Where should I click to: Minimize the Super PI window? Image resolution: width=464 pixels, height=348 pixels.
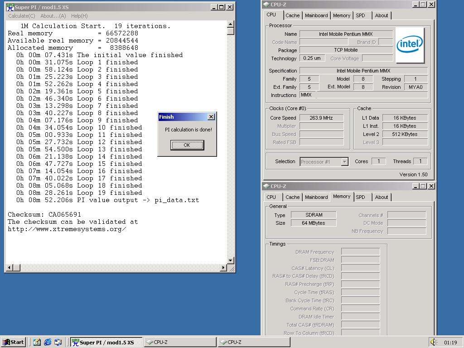click(214, 7)
